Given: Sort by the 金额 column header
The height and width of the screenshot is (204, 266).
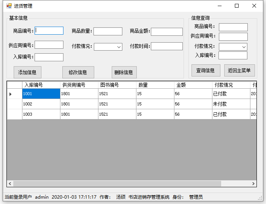Looking at the screenshot, I should (193, 85).
